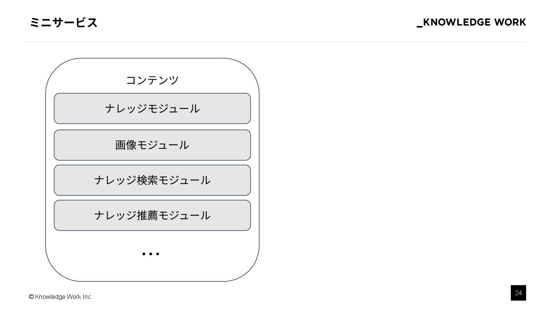Image resolution: width=551 pixels, height=310 pixels.
Task: Click the _KNOWLEDGE WORK logo
Action: [471, 23]
